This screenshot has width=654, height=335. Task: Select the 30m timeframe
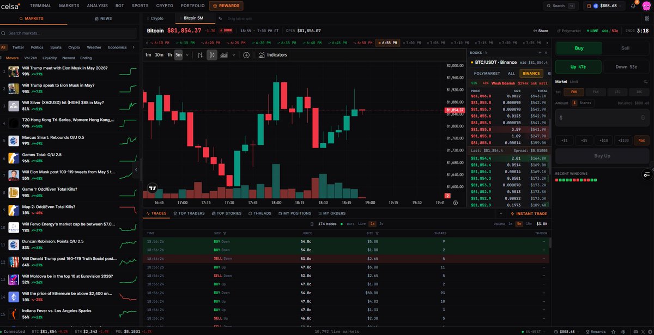click(x=159, y=55)
